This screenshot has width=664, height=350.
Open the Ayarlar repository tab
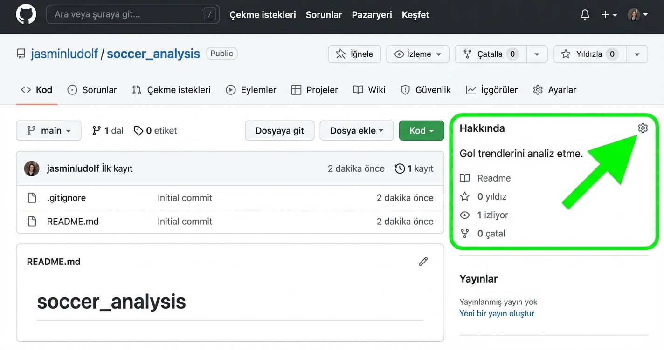pyautogui.click(x=555, y=90)
